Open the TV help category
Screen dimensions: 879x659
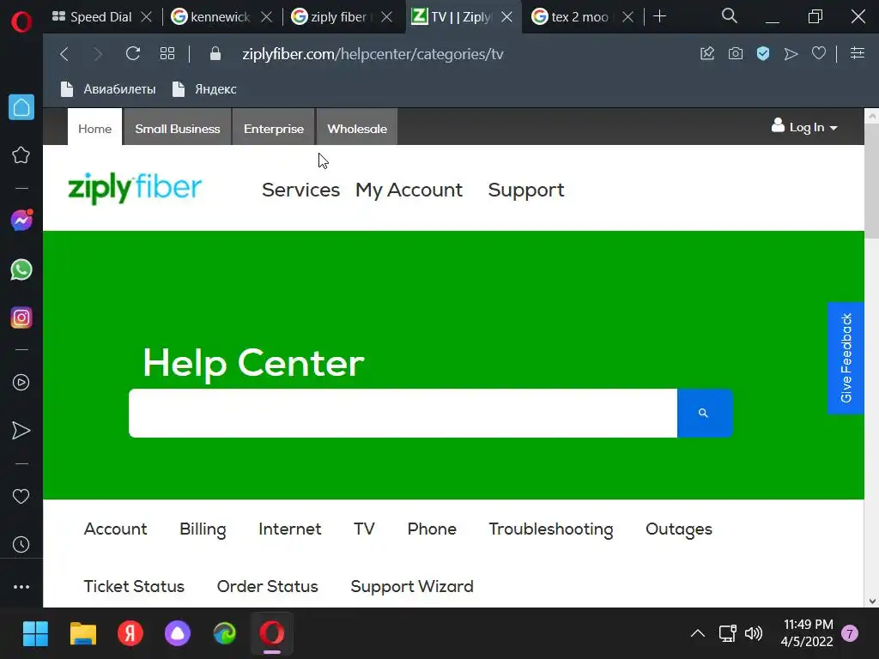364,529
